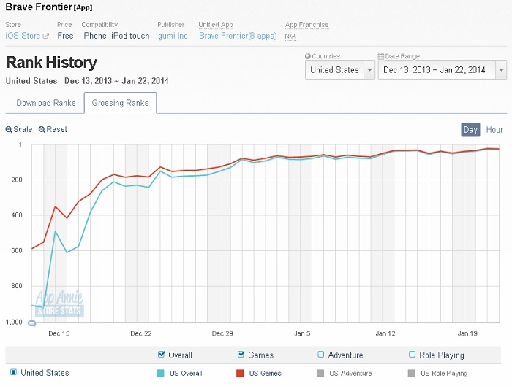Click the date range dropdown arrow

[501, 70]
